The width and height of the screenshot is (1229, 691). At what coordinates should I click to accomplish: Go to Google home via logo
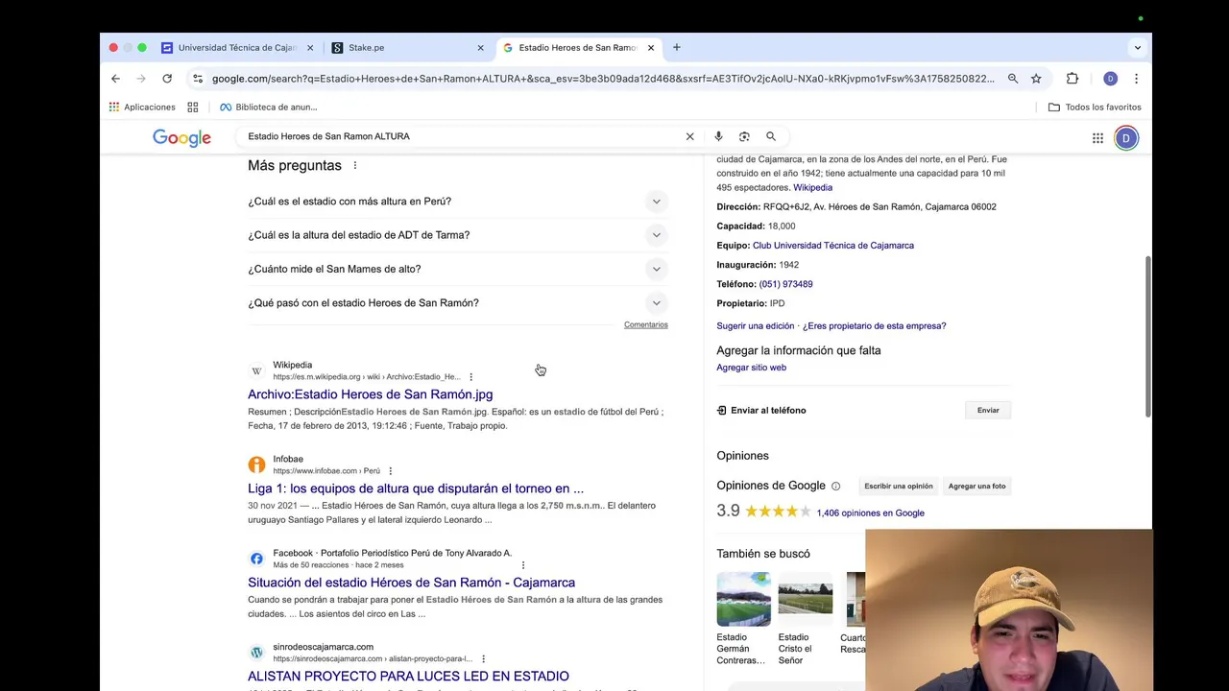(x=181, y=138)
